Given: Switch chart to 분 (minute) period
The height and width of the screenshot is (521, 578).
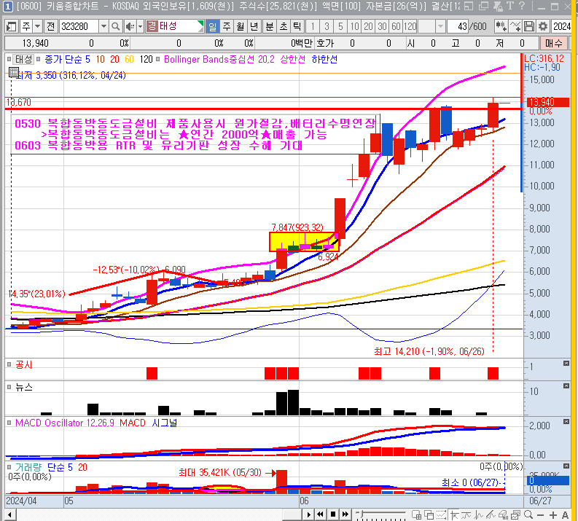Looking at the screenshot, I should point(269,26).
